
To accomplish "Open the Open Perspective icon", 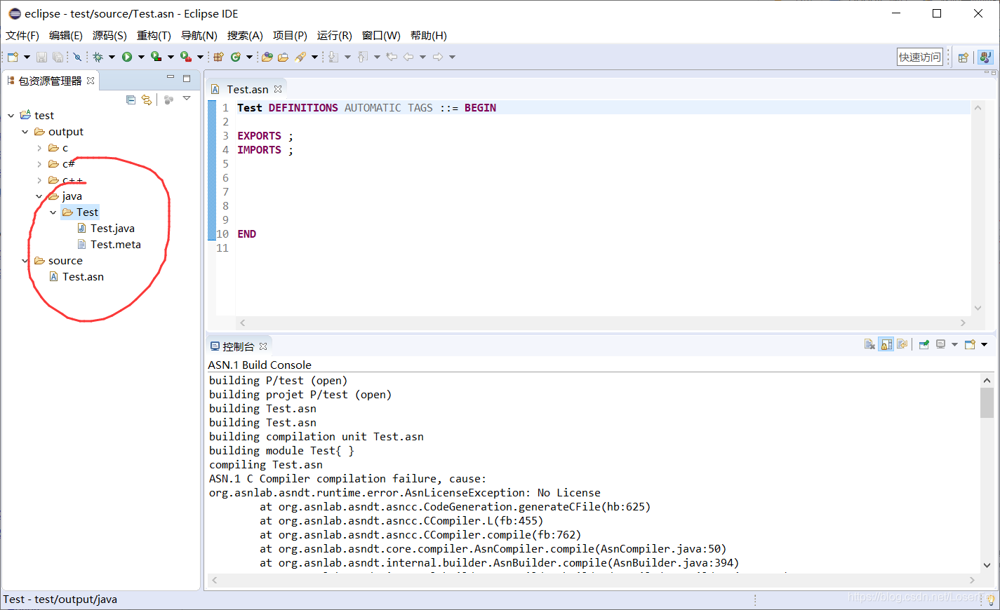I will click(963, 57).
